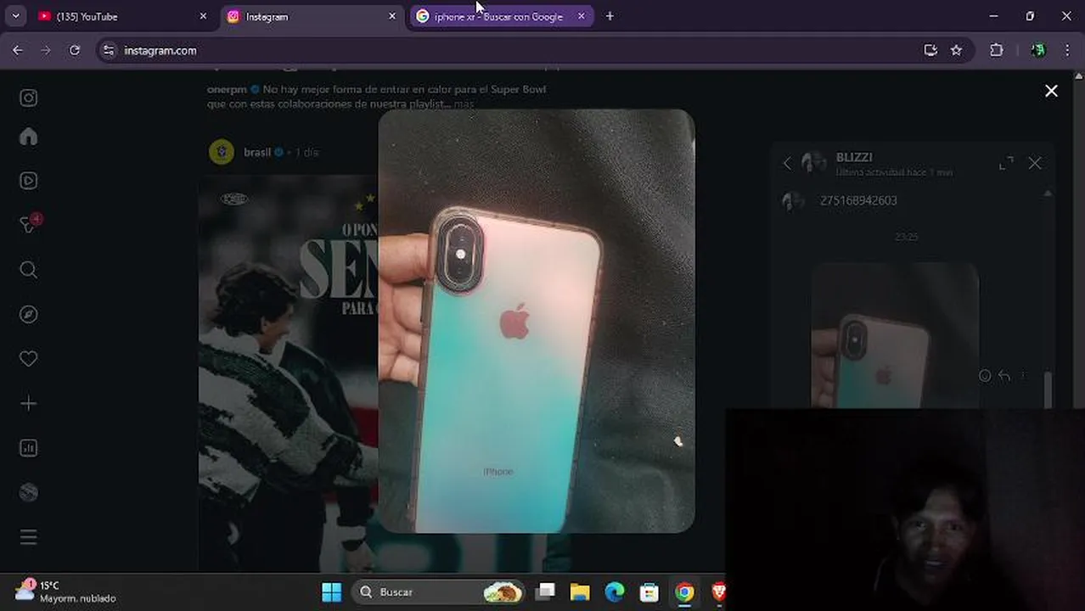Open the browser Extensions puzzle icon
The image size is (1085, 611).
(x=997, y=50)
